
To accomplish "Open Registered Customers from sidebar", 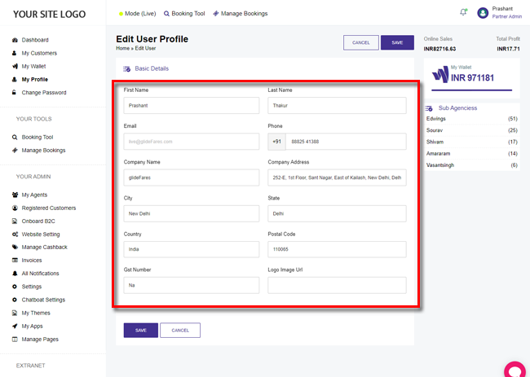I will (x=48, y=208).
